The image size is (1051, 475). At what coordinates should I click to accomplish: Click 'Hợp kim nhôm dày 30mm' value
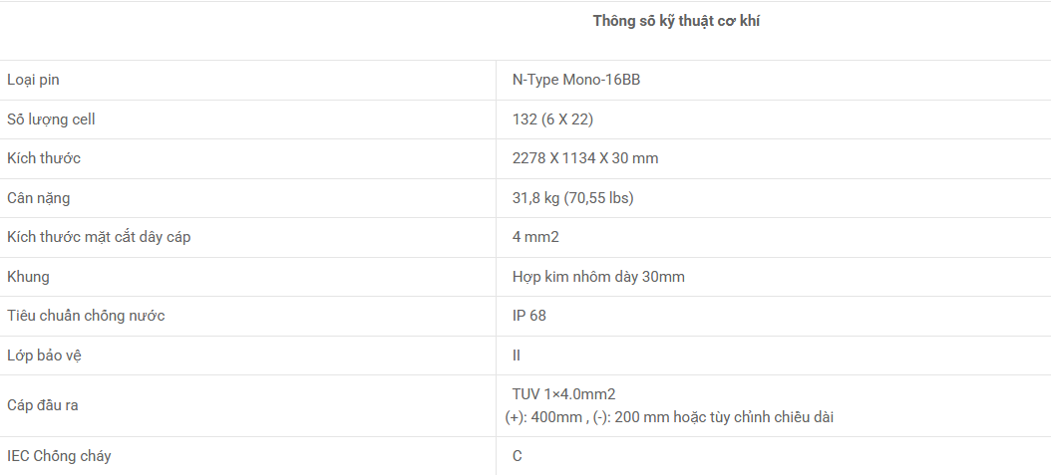pyautogui.click(x=598, y=277)
